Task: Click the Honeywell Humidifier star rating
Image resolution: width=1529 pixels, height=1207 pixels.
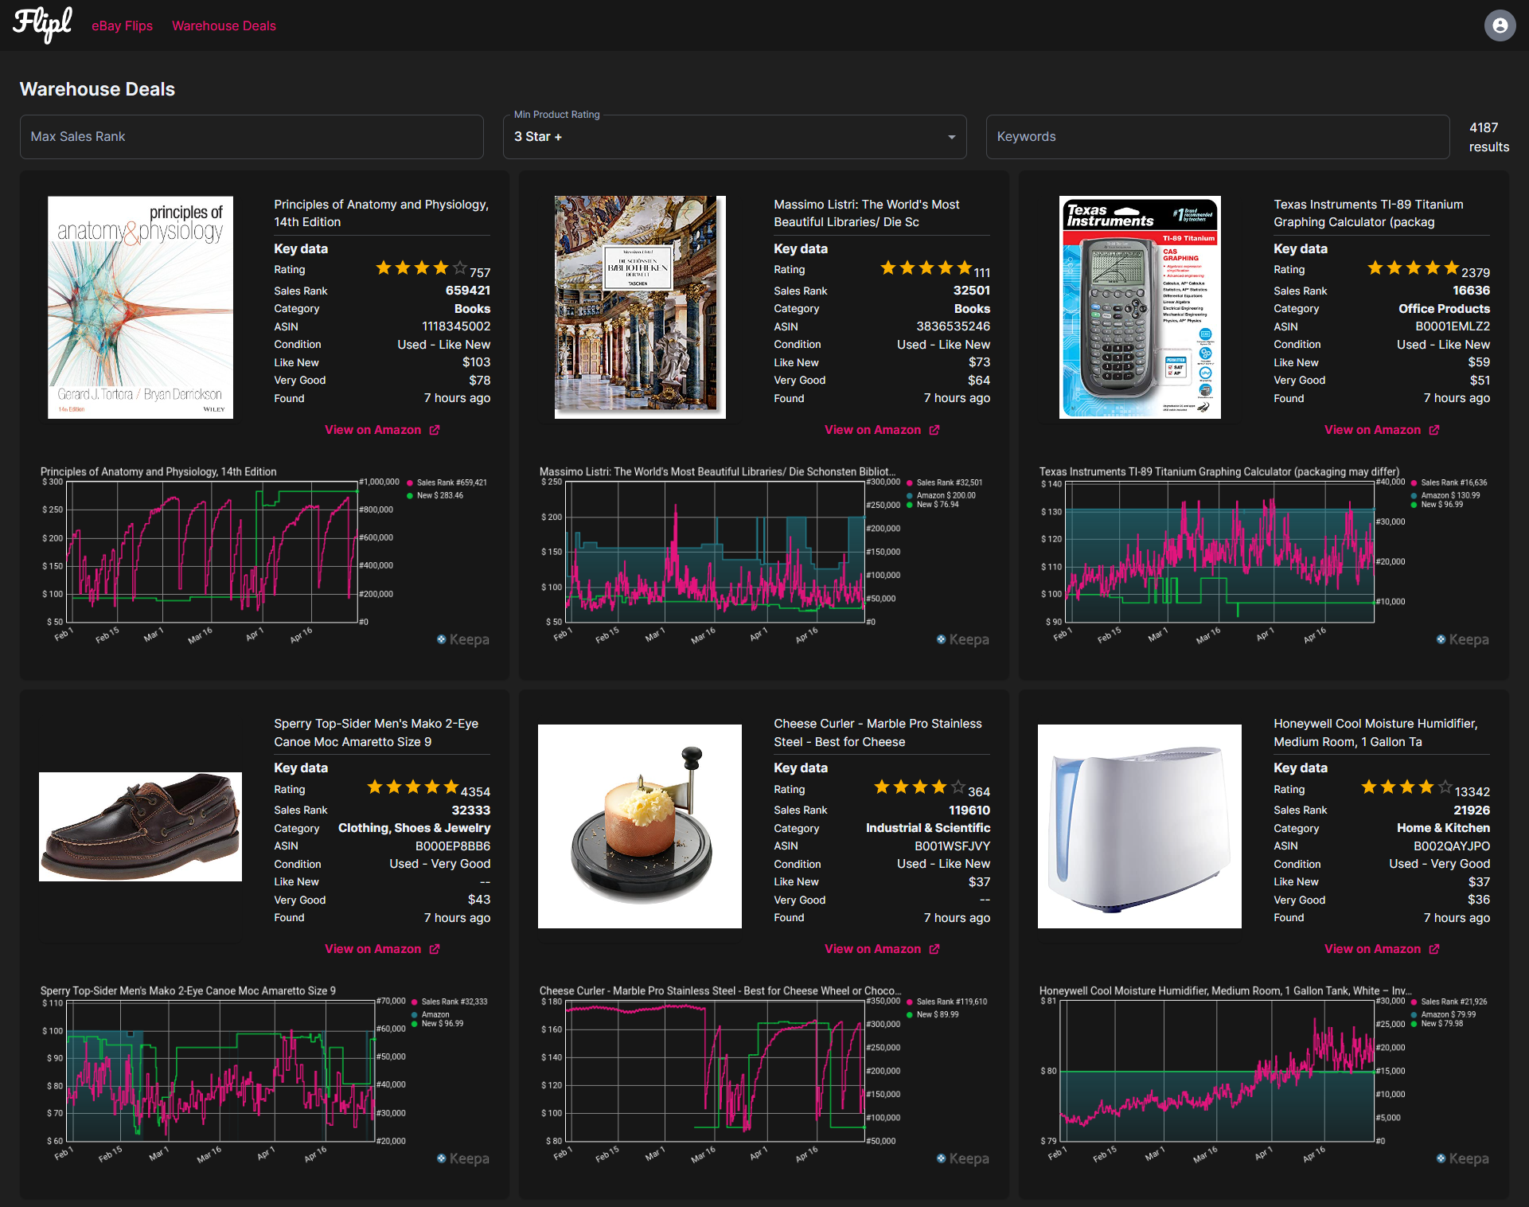Action: (1407, 787)
